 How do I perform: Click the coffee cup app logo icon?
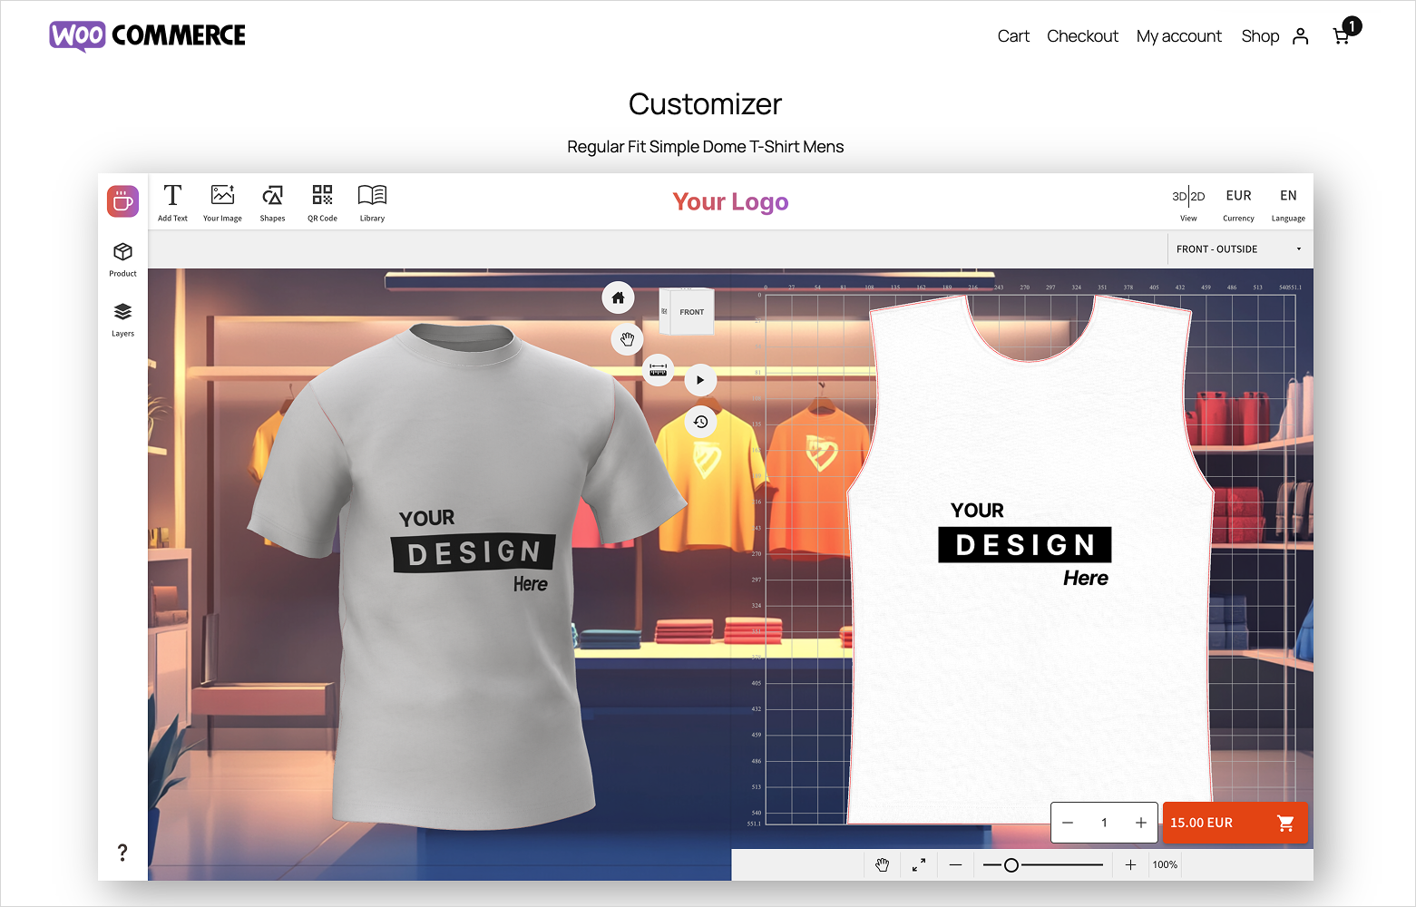[x=122, y=201]
